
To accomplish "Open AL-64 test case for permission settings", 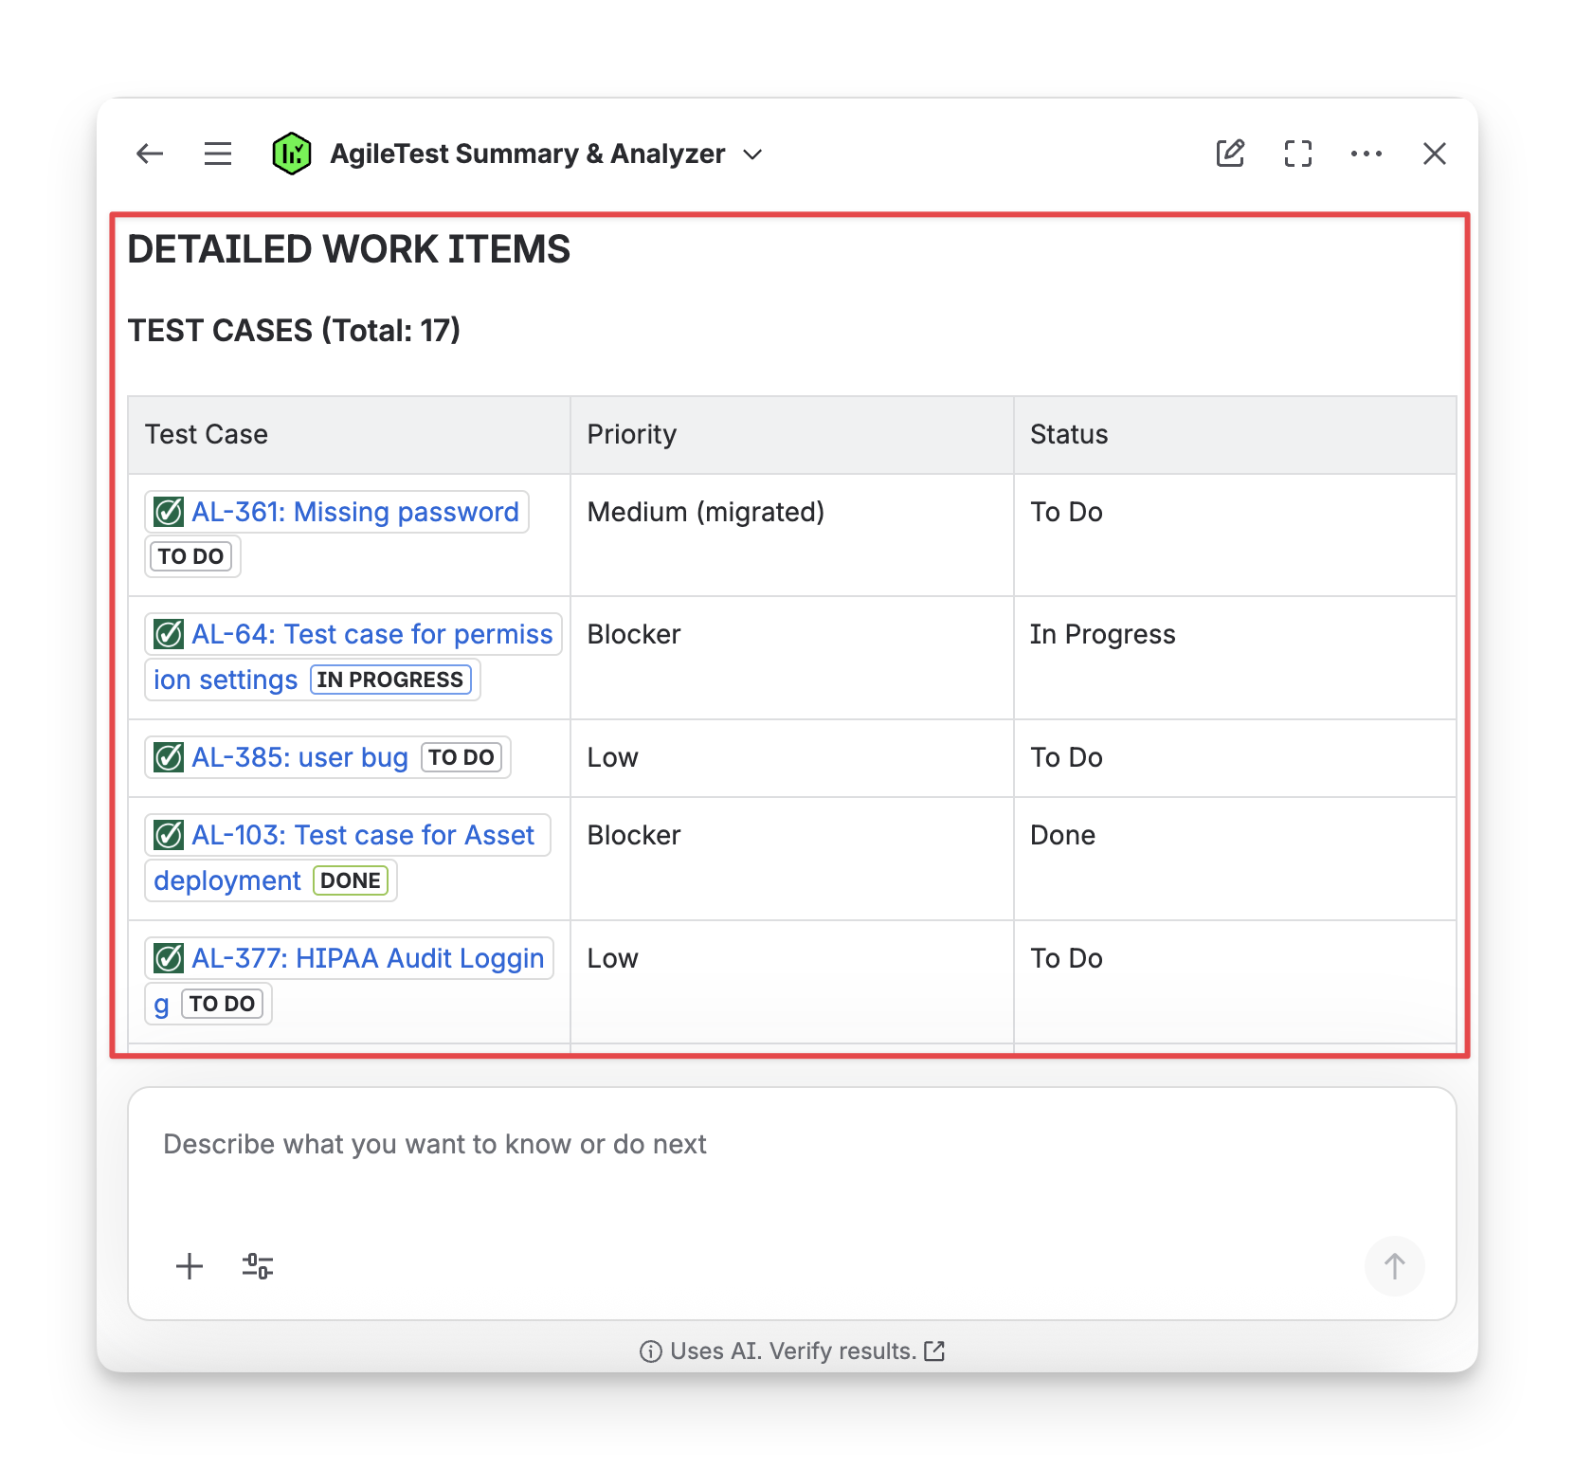I will tap(371, 634).
